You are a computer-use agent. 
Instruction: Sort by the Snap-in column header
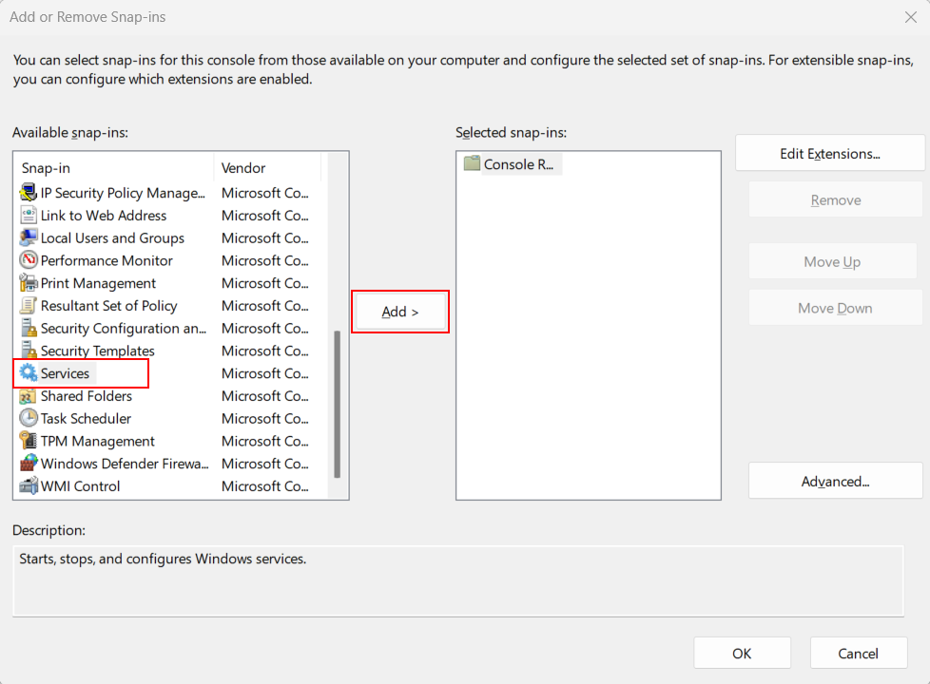[116, 168]
